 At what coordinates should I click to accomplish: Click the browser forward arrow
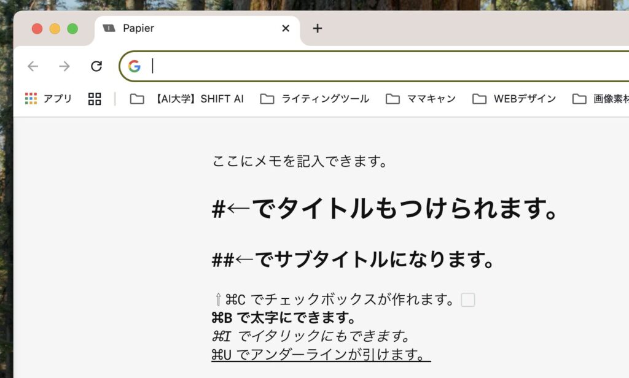pos(64,66)
